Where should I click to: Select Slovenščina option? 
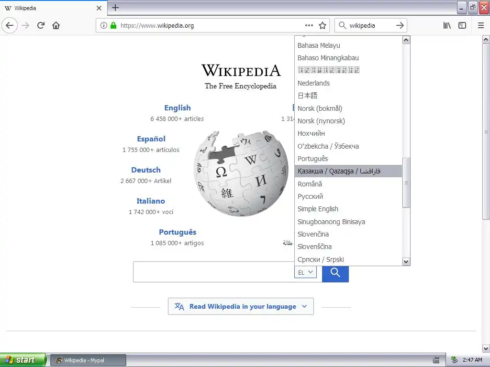pyautogui.click(x=348, y=247)
